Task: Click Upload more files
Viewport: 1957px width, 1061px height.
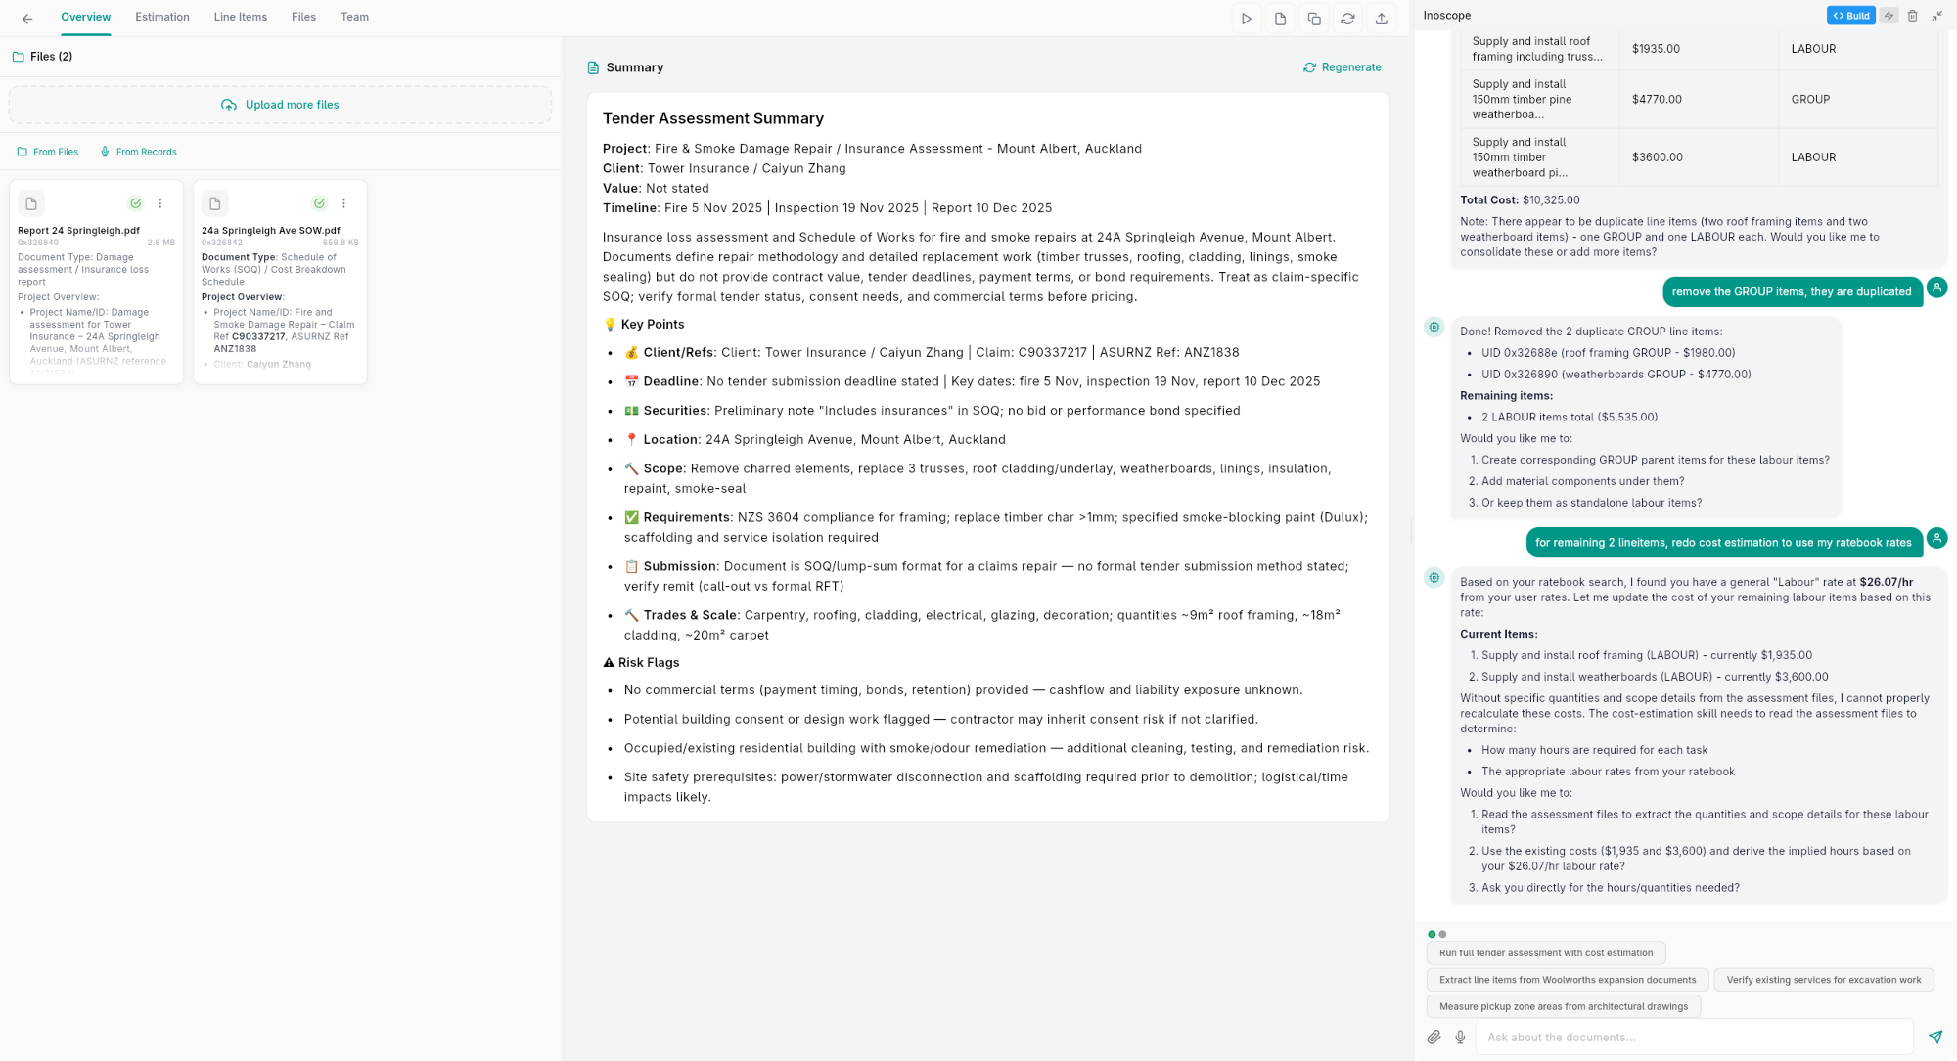Action: tap(280, 105)
